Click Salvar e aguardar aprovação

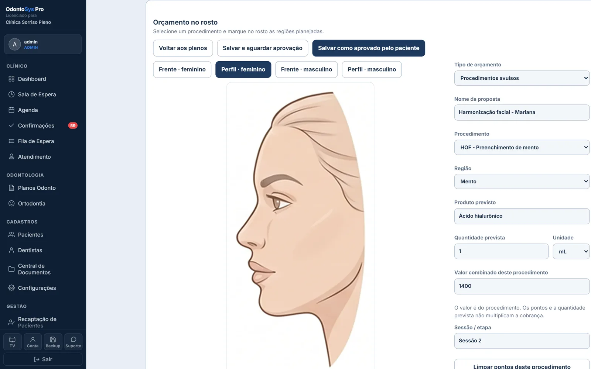click(262, 48)
